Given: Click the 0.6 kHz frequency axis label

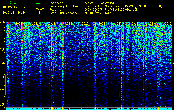Looking at the screenshot, I should tap(2, 105).
